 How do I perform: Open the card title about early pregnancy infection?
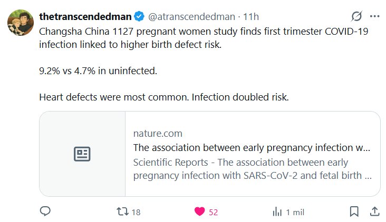252,147
